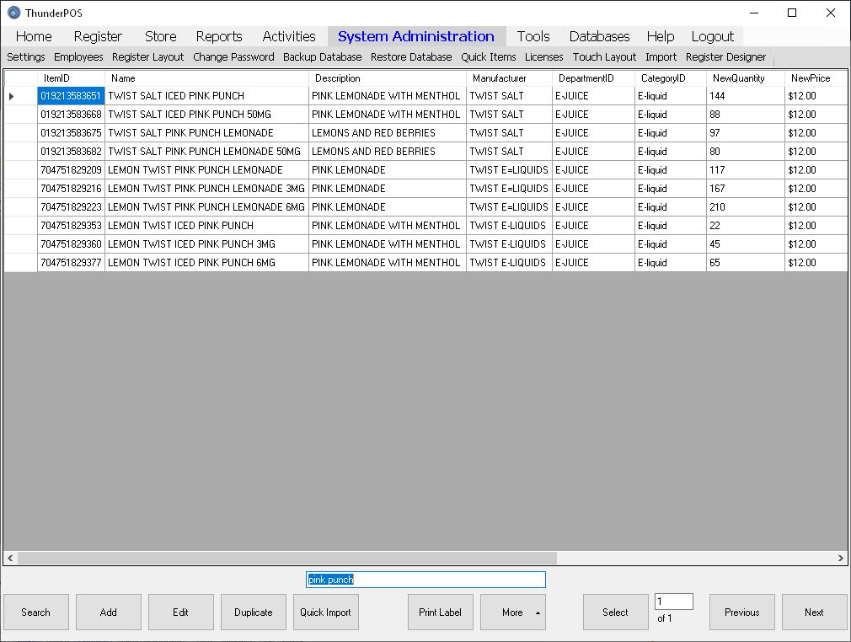Open the Touch Layout designer
The height and width of the screenshot is (642, 851).
[x=603, y=56]
